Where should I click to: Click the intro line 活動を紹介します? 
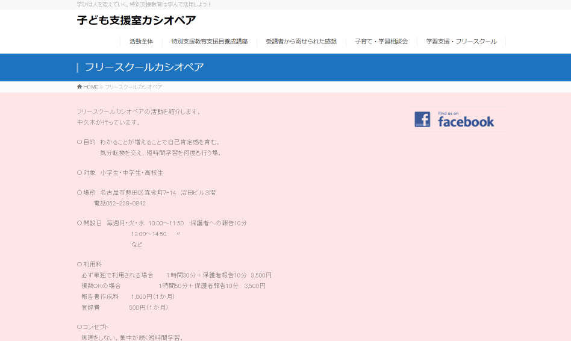[x=139, y=112]
